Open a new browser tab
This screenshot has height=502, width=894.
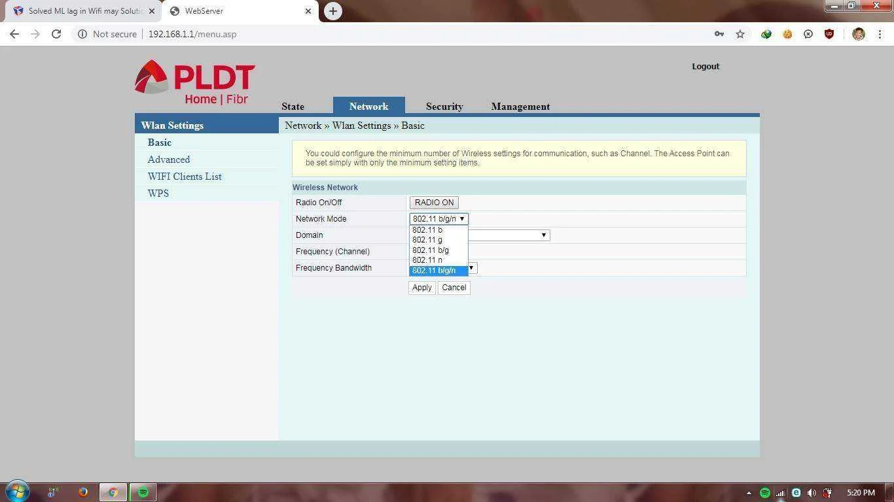[x=333, y=11]
